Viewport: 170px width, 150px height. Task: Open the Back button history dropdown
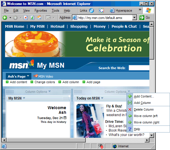point(10,18)
